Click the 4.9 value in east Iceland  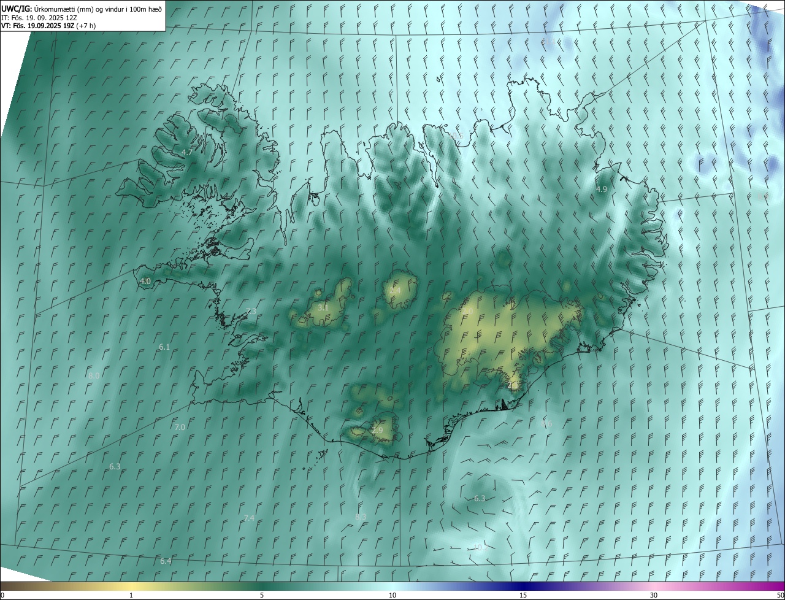tap(602, 190)
